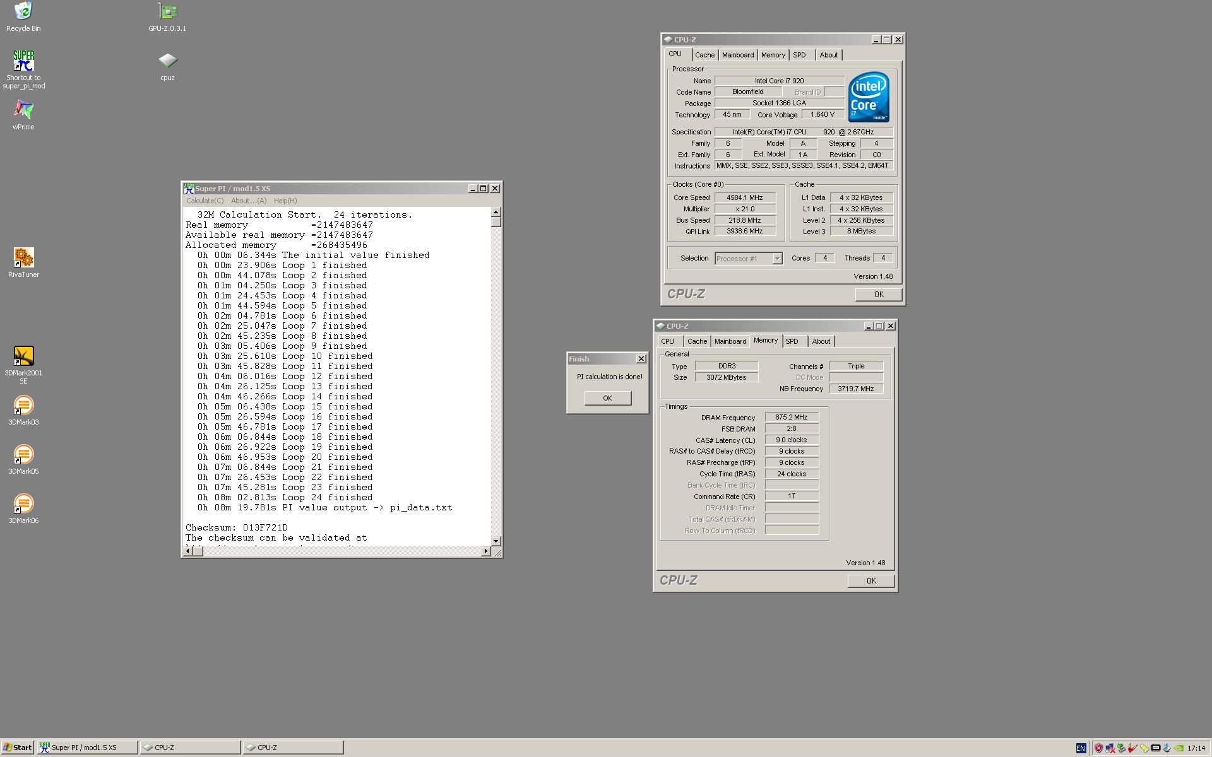Open the Calculate(C) menu in Super PI
1212x757 pixels.
205,201
